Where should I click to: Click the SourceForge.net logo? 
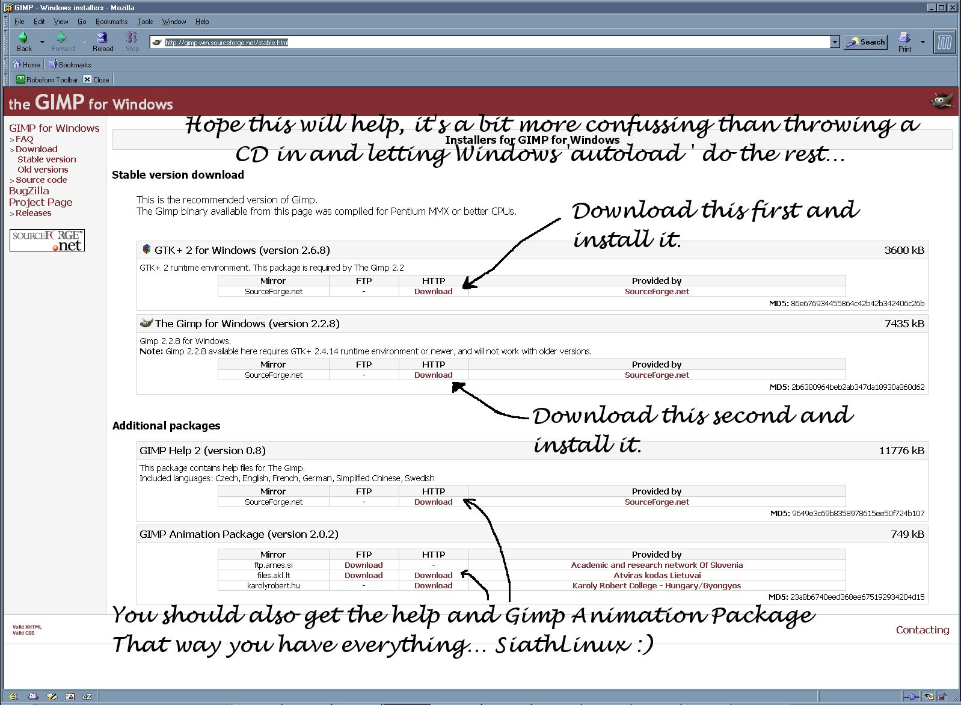pyautogui.click(x=47, y=240)
